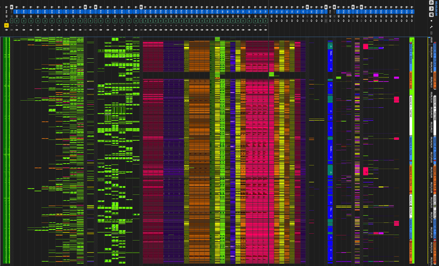Hide track V30 with eye icon
This screenshot has width=439, height=266.
(x=412, y=21)
